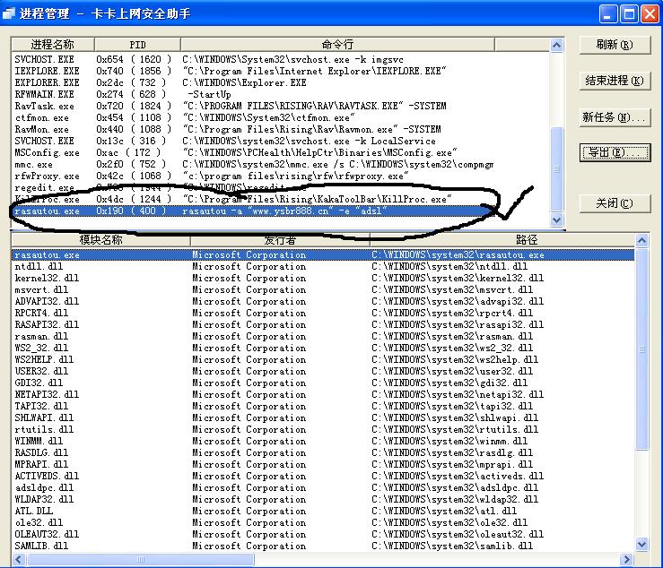The width and height of the screenshot is (663, 568).
Task: Select the WLDAP32.dll module row
Action: pos(323,499)
